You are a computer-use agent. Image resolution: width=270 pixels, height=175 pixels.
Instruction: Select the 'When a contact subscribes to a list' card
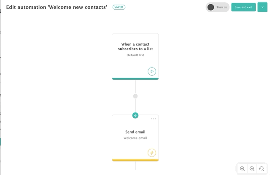click(135, 57)
